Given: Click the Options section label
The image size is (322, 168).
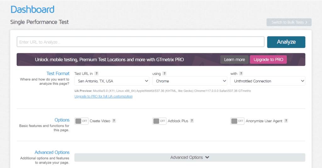Looking at the screenshot, I should [62, 120].
